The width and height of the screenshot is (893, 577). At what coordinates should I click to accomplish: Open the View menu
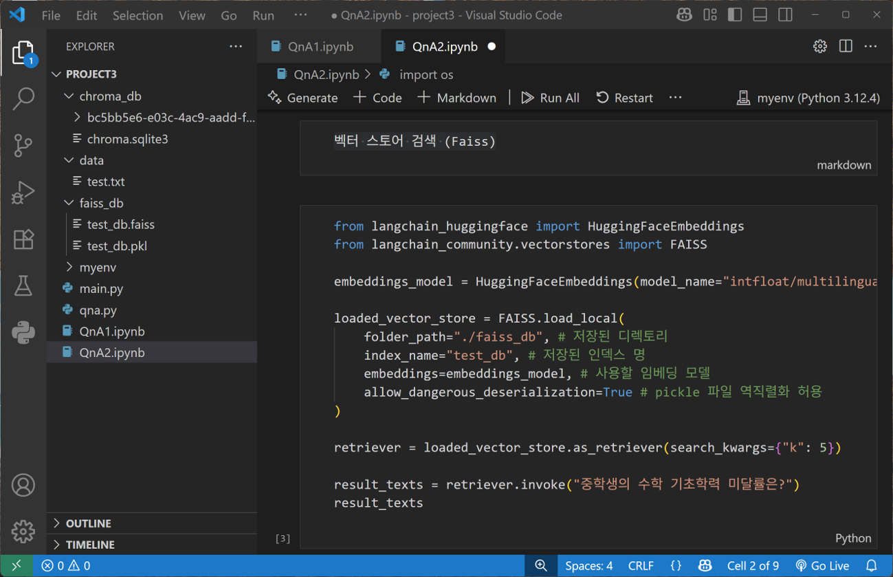[192, 15]
